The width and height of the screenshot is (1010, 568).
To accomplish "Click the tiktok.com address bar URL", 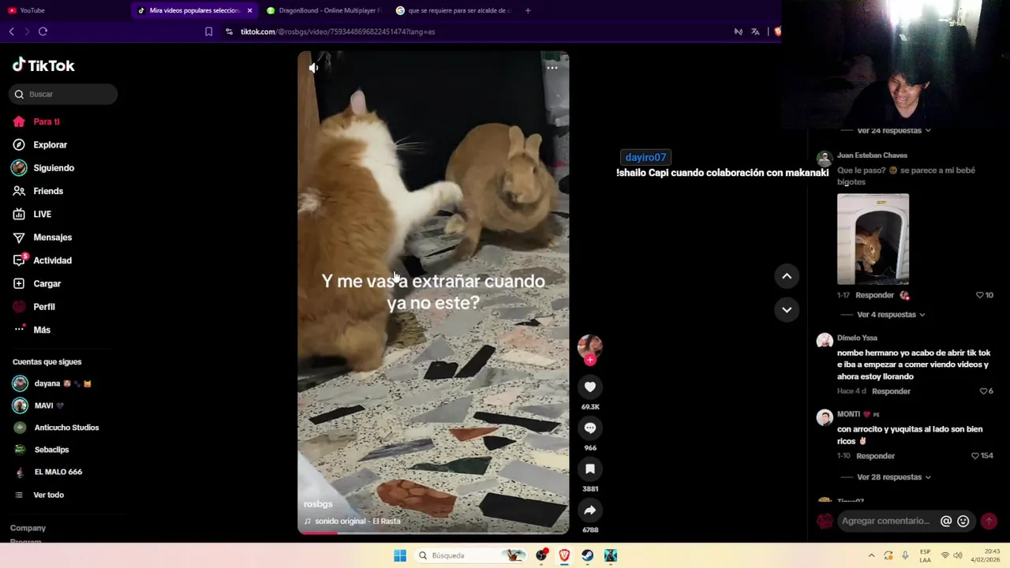I will (338, 32).
